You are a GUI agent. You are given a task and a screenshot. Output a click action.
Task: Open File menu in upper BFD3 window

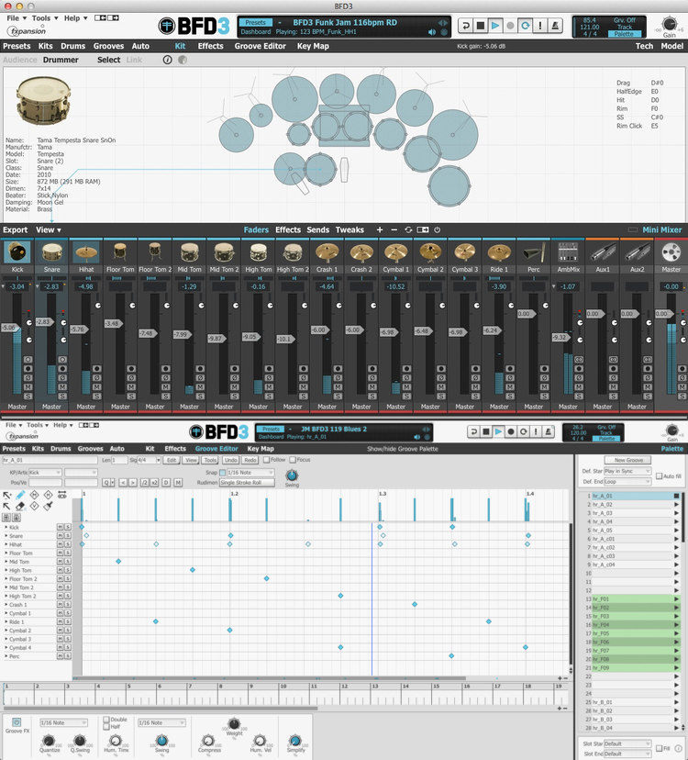[x=15, y=18]
